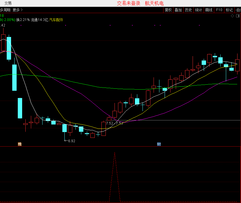241x203 pixels.
Task: Open F10 company information
Action: 219,10
